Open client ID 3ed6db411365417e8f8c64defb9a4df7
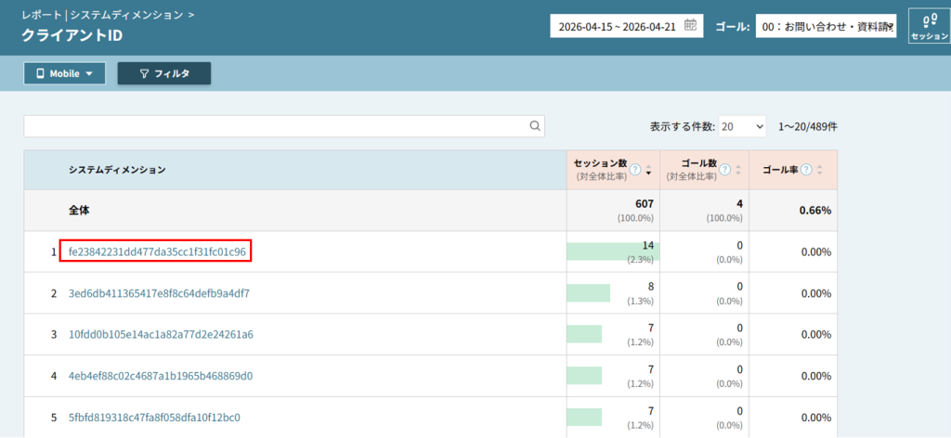This screenshot has height=438, width=951. pyautogui.click(x=159, y=293)
